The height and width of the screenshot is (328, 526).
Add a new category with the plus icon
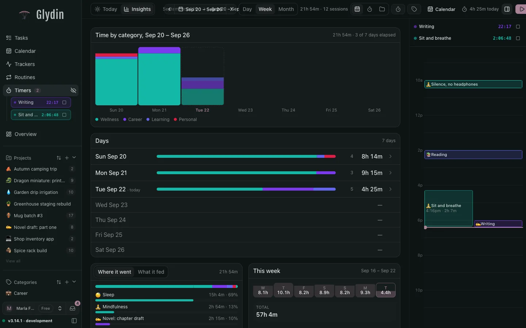67,282
